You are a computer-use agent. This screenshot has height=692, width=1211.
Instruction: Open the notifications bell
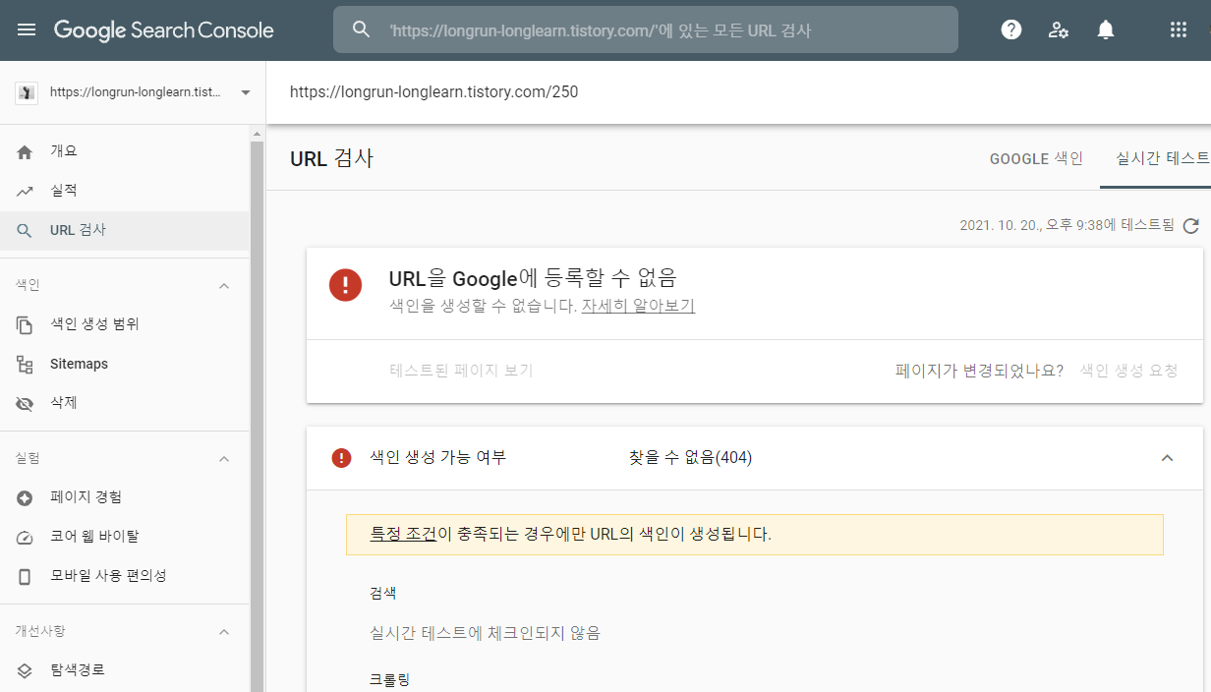[x=1106, y=29]
